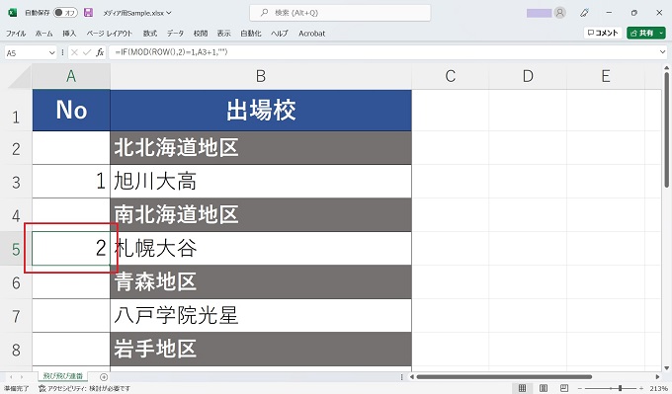Screen dimensions: 672x394
Task: Select cell with 北北海道地区
Action: tap(261, 148)
